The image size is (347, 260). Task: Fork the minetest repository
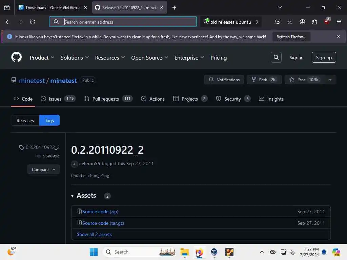pos(264,80)
